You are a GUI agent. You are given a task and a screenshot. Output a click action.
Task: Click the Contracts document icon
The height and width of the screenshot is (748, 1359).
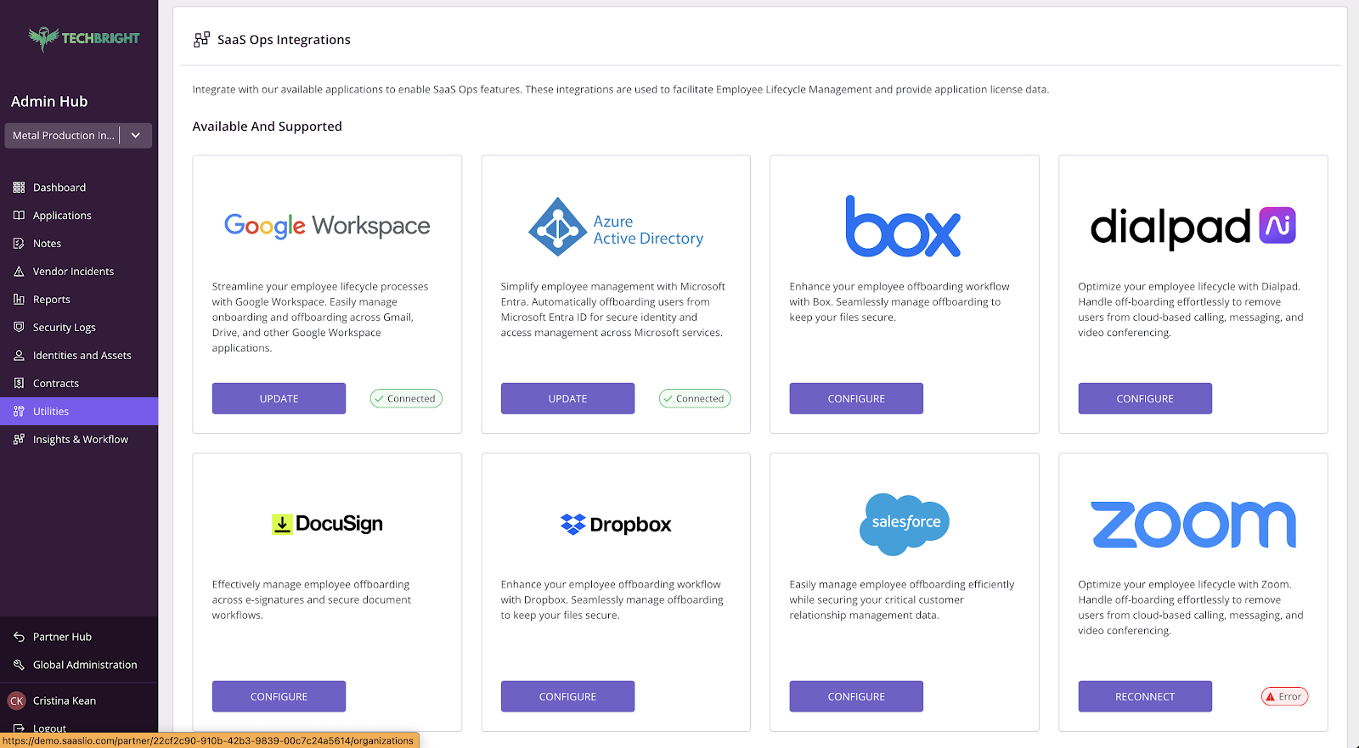[x=19, y=384]
